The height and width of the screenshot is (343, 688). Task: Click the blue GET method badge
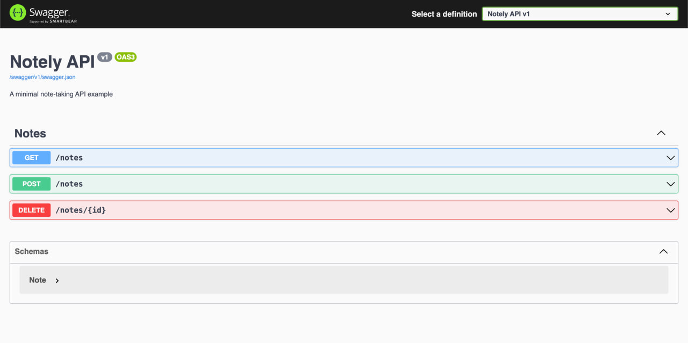pos(31,158)
